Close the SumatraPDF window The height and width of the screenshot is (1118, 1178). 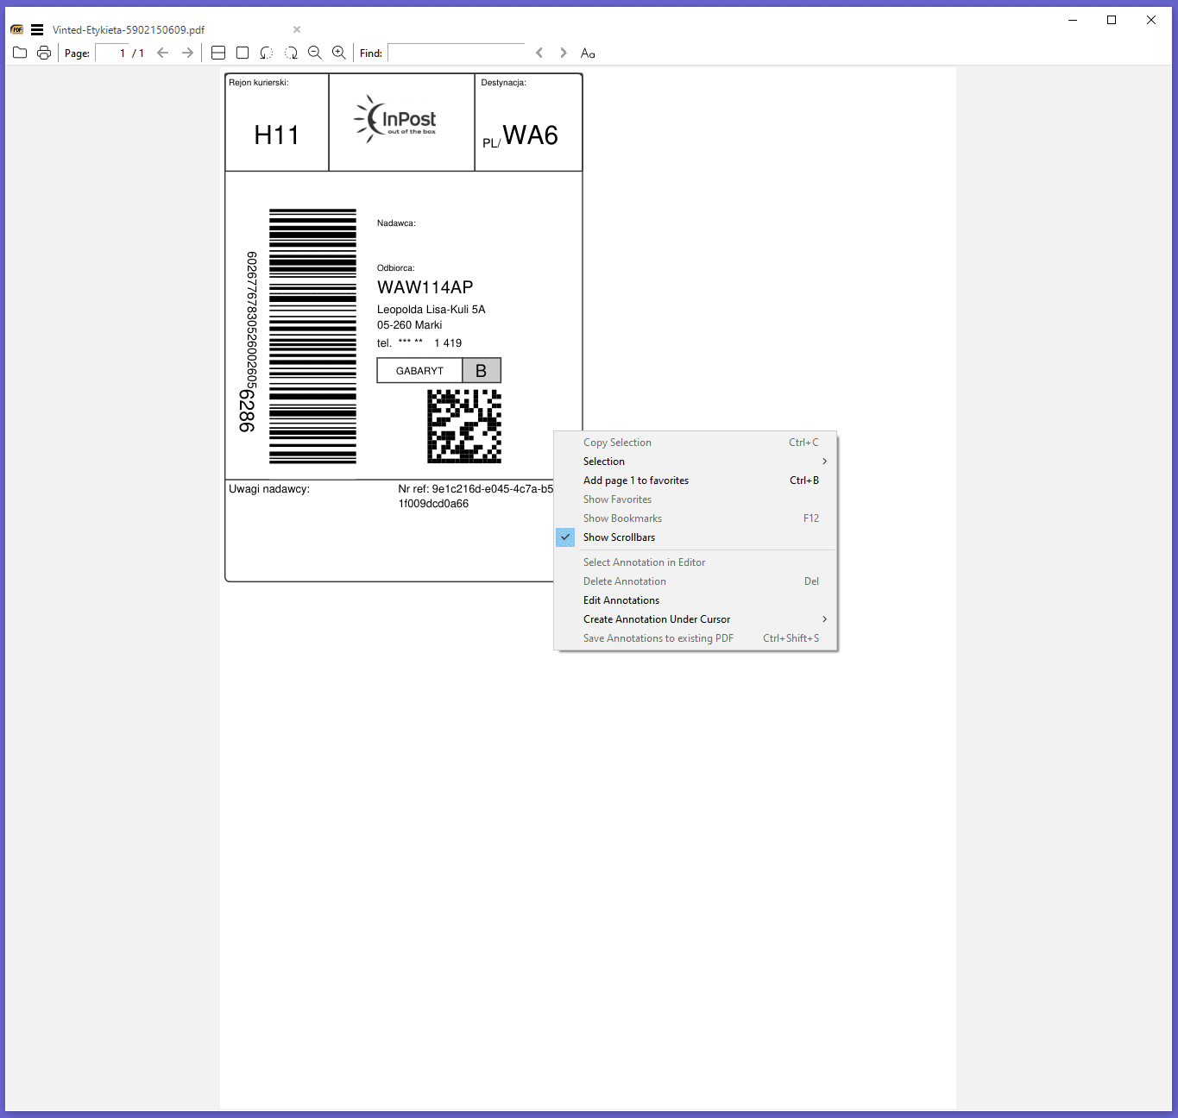(1151, 20)
